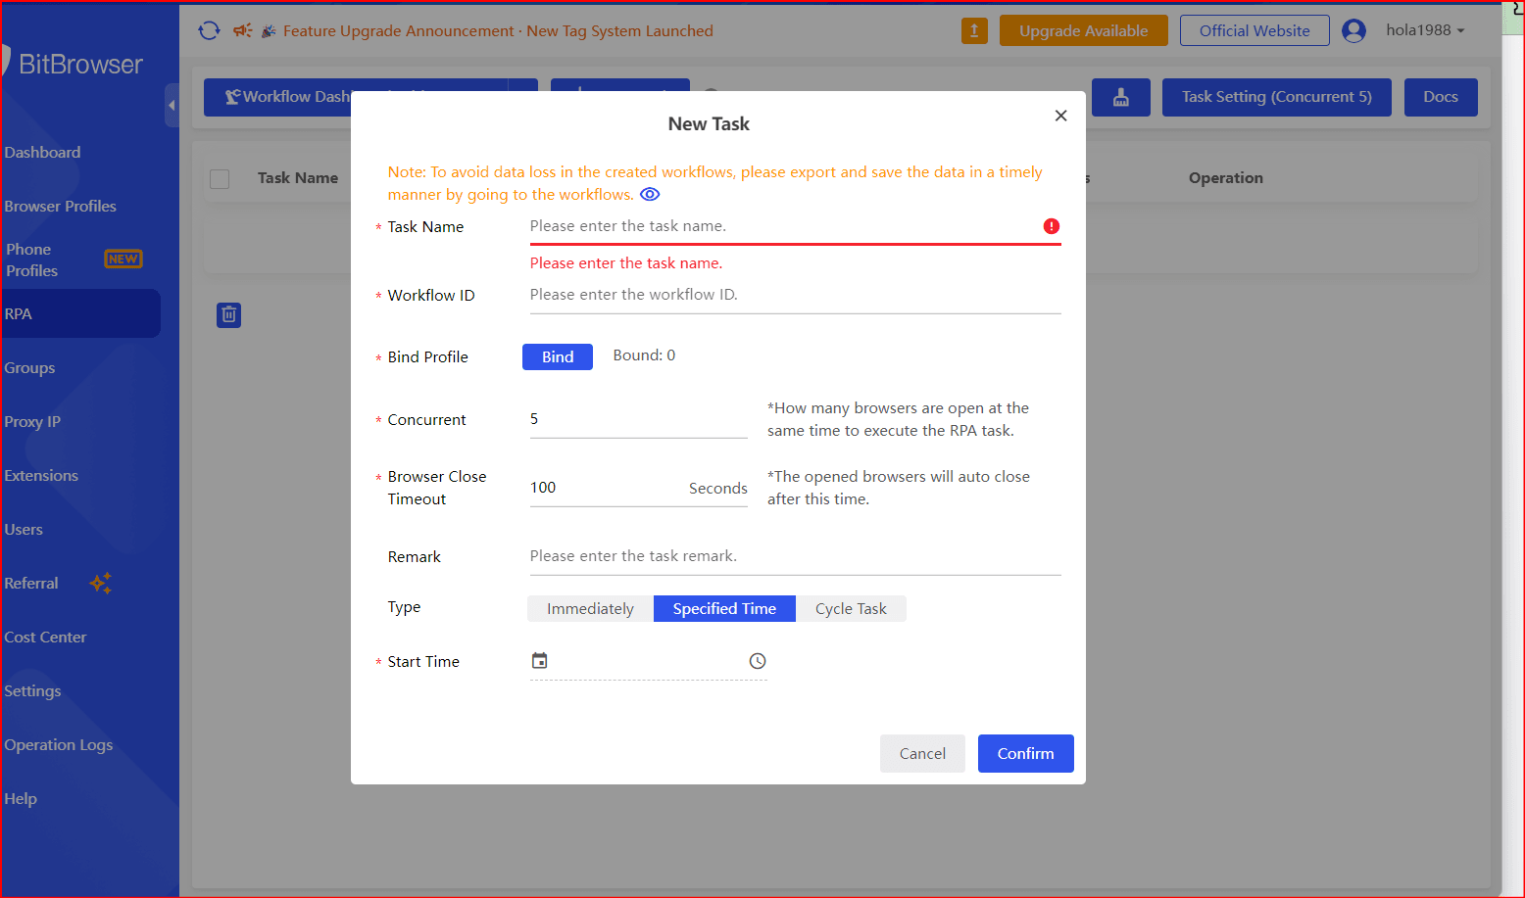This screenshot has width=1525, height=898.
Task: Close the New Task dialog
Action: [x=1060, y=116]
